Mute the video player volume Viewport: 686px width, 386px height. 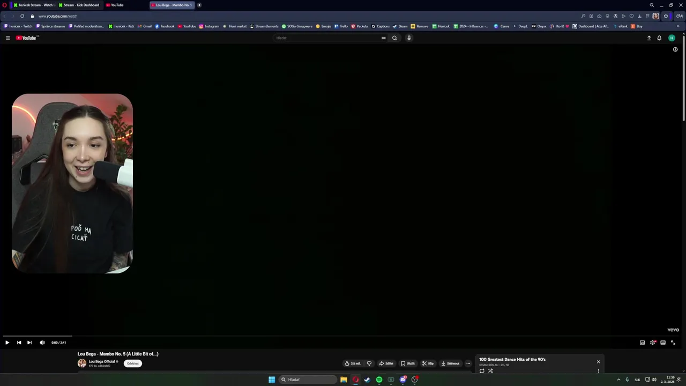pyautogui.click(x=42, y=343)
